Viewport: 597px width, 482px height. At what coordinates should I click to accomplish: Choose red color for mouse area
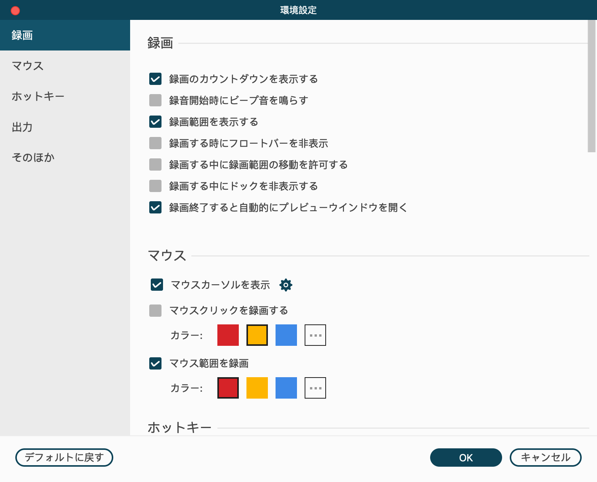[x=228, y=388]
